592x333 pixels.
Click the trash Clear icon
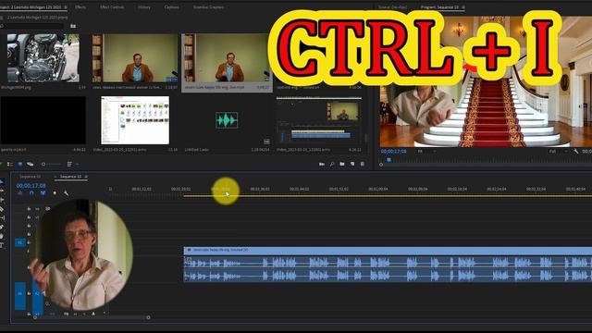click(363, 164)
